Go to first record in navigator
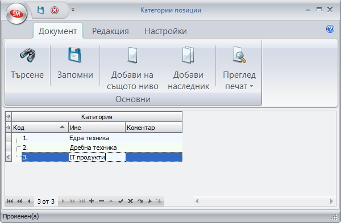341x223 pixels. [10, 201]
